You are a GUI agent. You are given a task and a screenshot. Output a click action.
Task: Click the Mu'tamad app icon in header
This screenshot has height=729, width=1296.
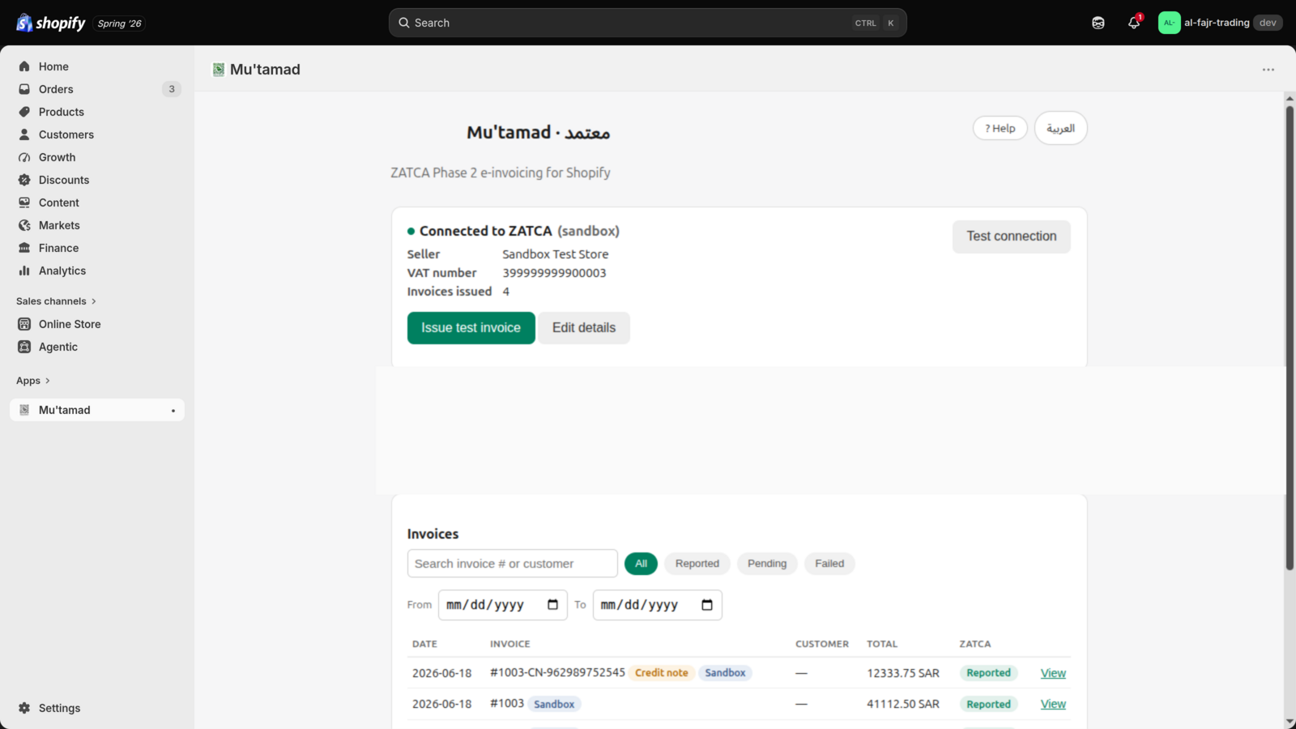point(219,70)
